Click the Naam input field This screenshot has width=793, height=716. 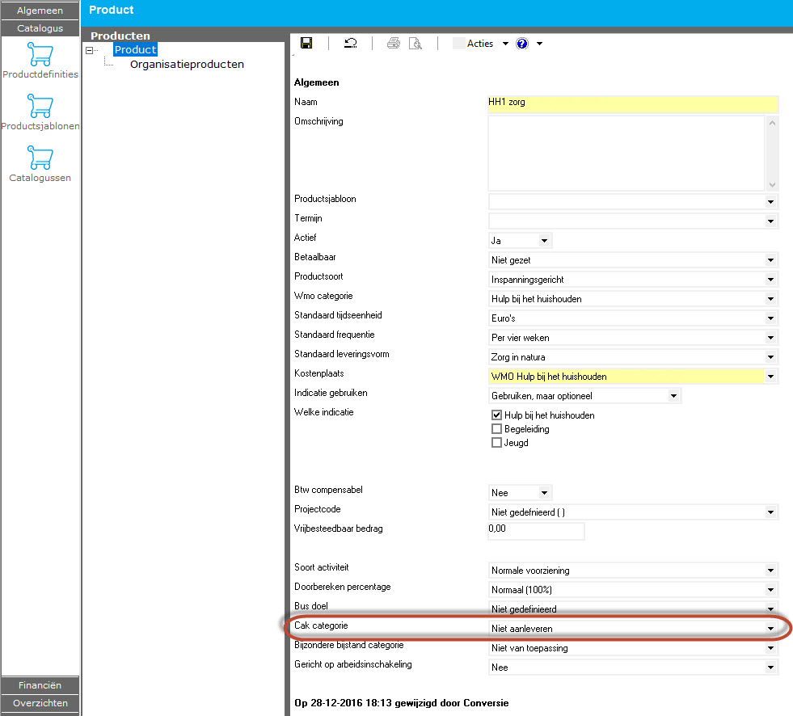coord(632,103)
